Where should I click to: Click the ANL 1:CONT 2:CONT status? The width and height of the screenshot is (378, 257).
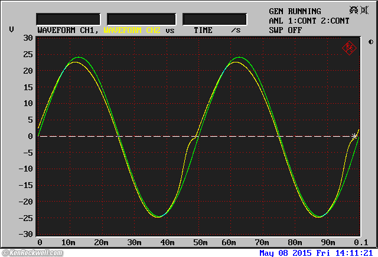coord(309,21)
